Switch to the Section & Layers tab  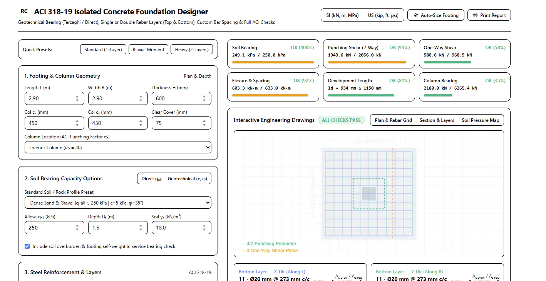click(437, 120)
